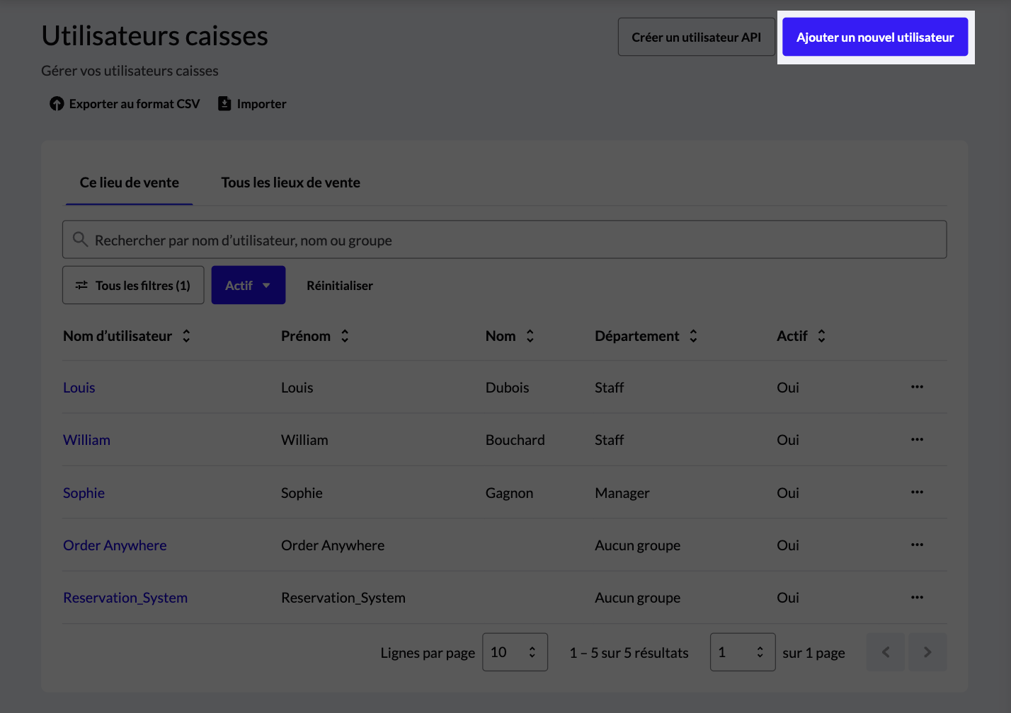Open the more options menu for Reservation_System
The width and height of the screenshot is (1011, 713).
917,597
